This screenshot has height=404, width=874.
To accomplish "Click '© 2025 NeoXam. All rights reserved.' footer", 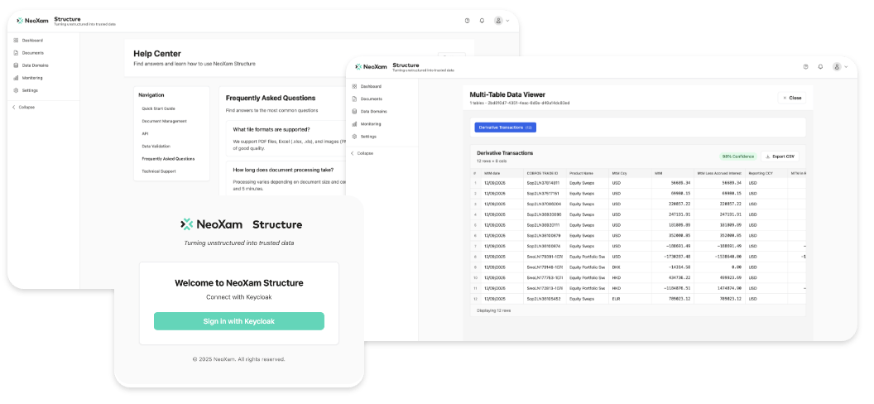I will [x=239, y=359].
